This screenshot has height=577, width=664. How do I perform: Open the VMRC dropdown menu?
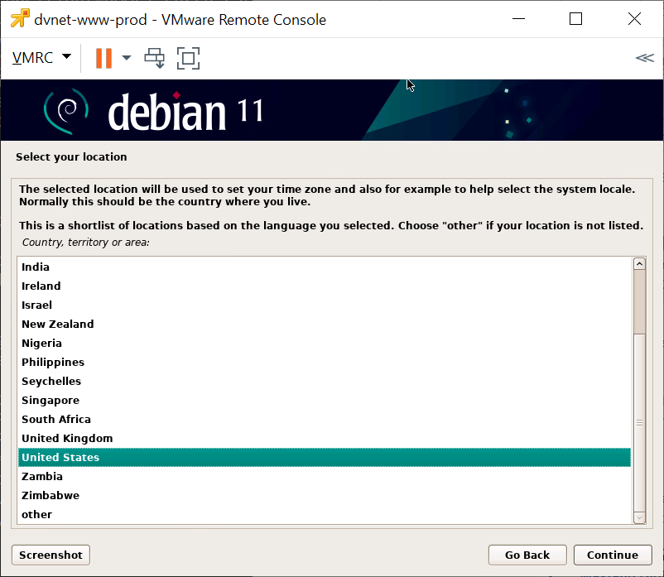(41, 58)
